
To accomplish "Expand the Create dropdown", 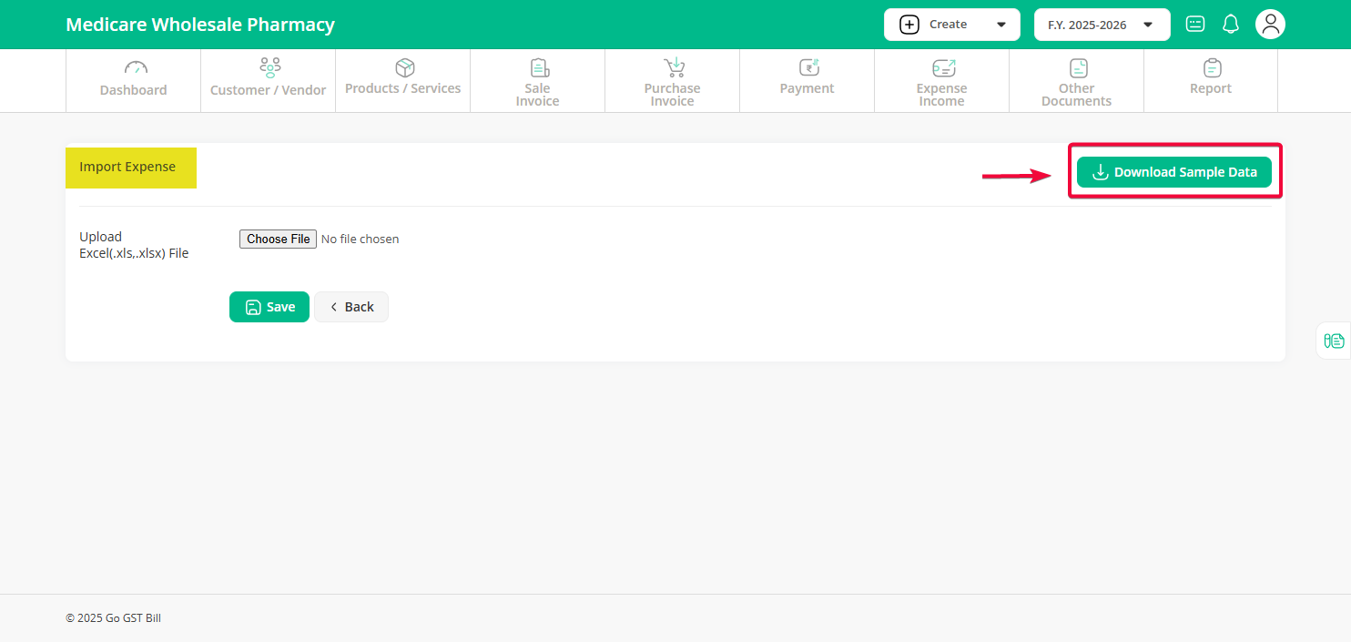I will tap(951, 25).
